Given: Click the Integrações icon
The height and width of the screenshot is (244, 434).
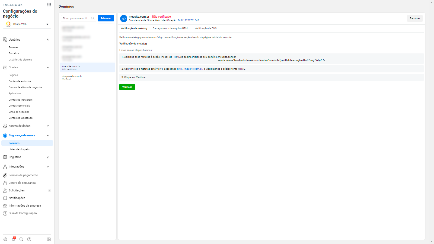Looking at the screenshot, I should [x=5, y=166].
